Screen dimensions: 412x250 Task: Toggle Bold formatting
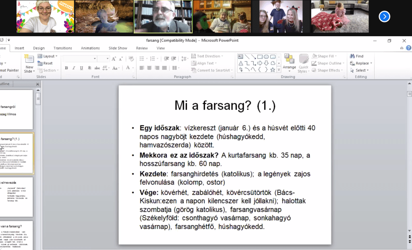(x=66, y=68)
